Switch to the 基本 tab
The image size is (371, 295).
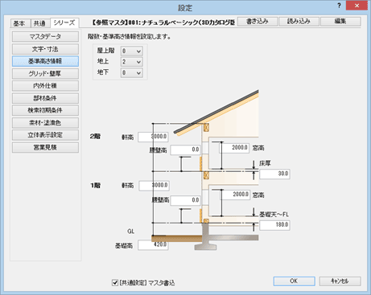point(19,23)
